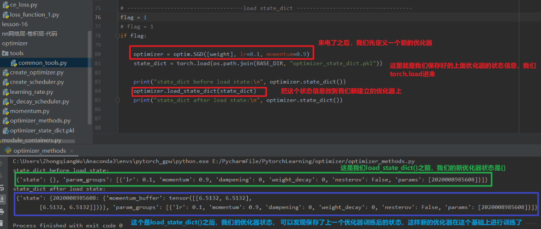Click the down arrow in Run panel gutter

click(x=2, y=175)
